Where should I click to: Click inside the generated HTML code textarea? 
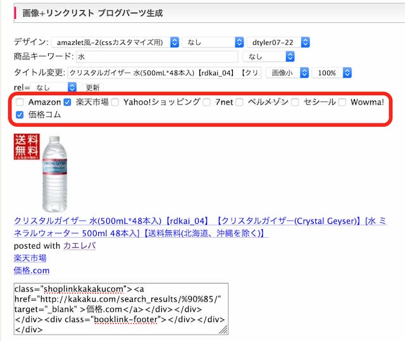[121, 309]
